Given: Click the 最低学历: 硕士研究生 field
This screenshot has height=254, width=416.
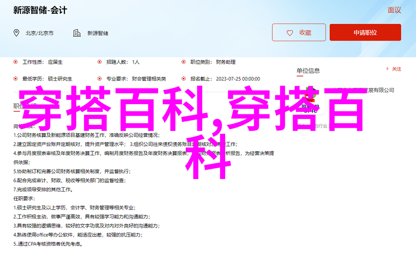Looking at the screenshot, I should pos(47,79).
